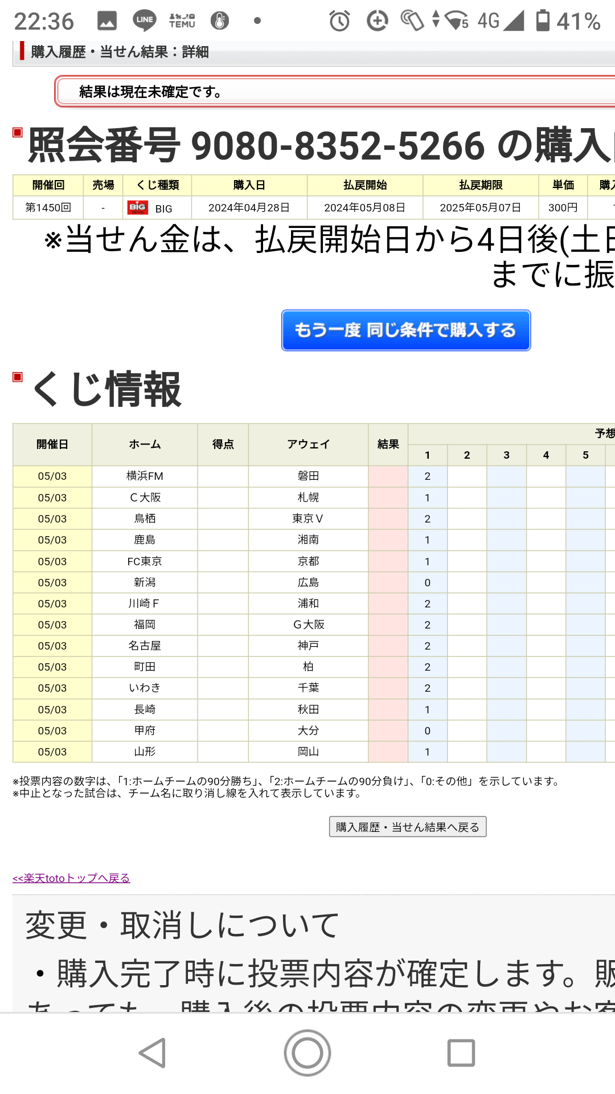
Task: Select away team 札幌
Action: click(308, 497)
